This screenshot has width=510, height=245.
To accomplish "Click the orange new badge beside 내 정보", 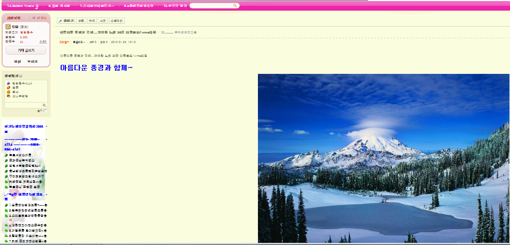I will point(45,18).
